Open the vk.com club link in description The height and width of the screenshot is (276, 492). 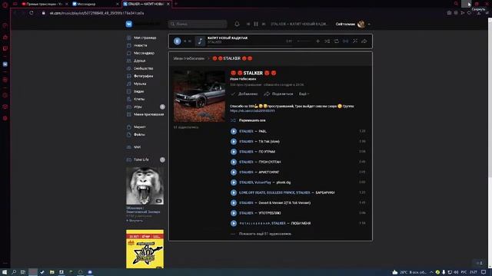tap(252, 110)
